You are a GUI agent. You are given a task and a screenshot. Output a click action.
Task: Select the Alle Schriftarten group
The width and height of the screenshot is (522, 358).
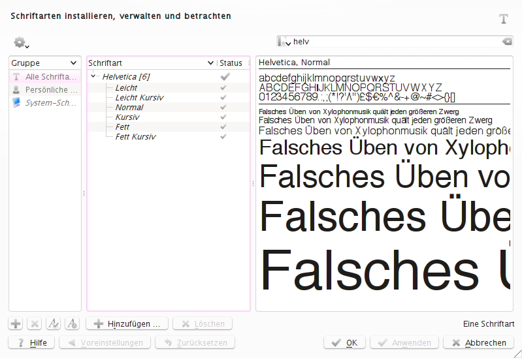point(45,77)
